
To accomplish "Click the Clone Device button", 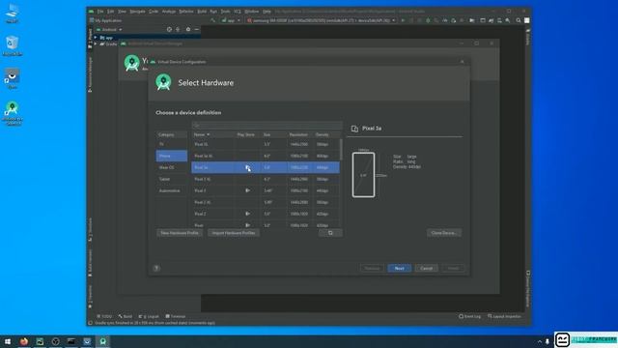I will pyautogui.click(x=444, y=233).
